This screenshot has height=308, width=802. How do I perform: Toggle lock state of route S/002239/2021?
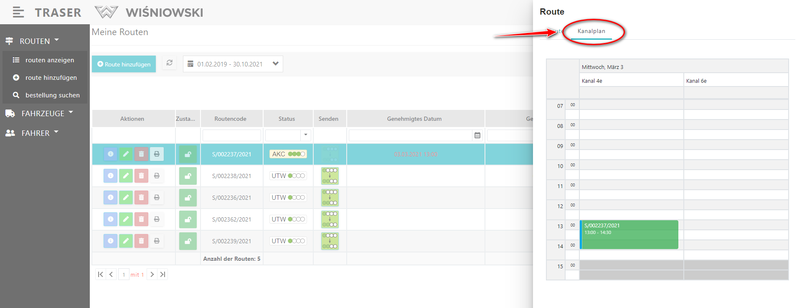pyautogui.click(x=188, y=241)
